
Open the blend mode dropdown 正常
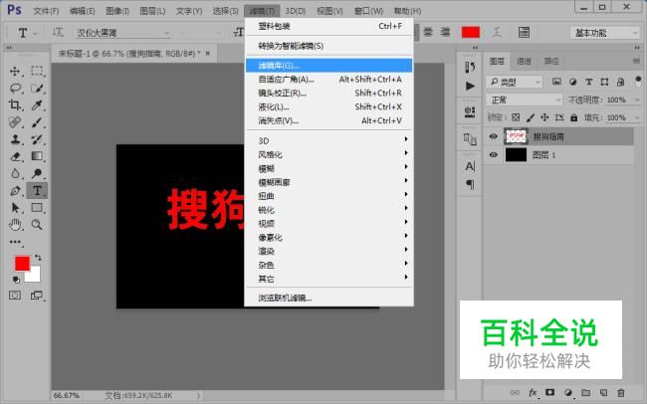524,100
